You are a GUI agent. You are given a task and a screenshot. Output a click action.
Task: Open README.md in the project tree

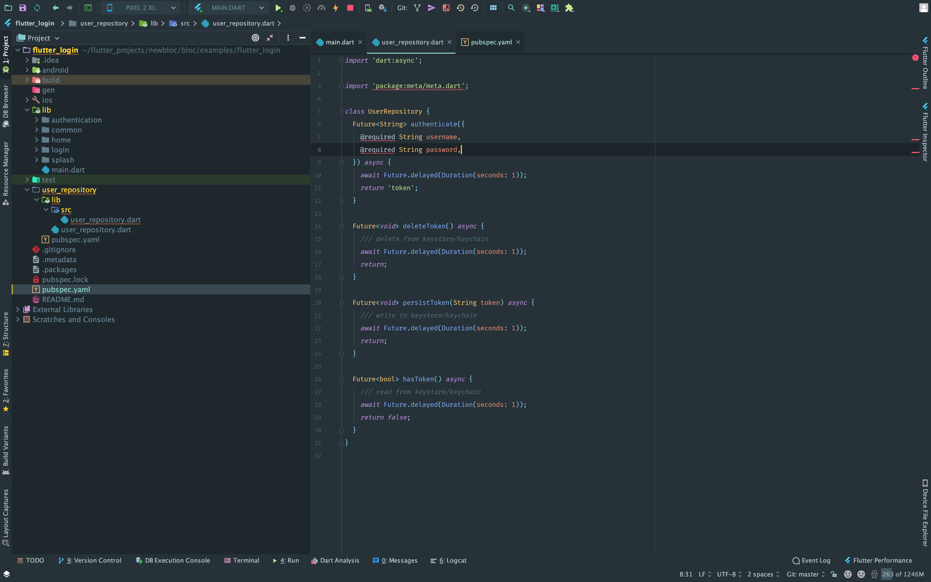(63, 300)
